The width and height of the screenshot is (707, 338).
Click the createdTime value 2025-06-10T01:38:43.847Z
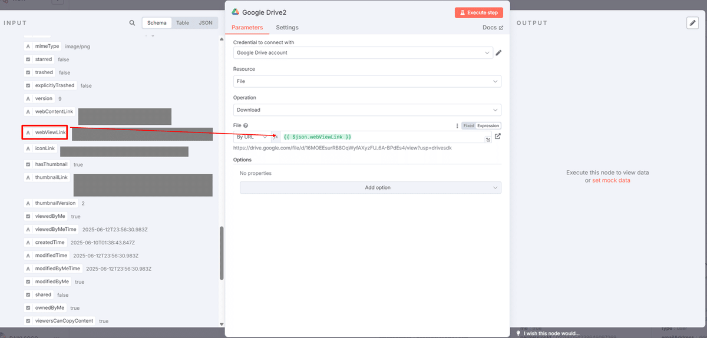tap(103, 243)
